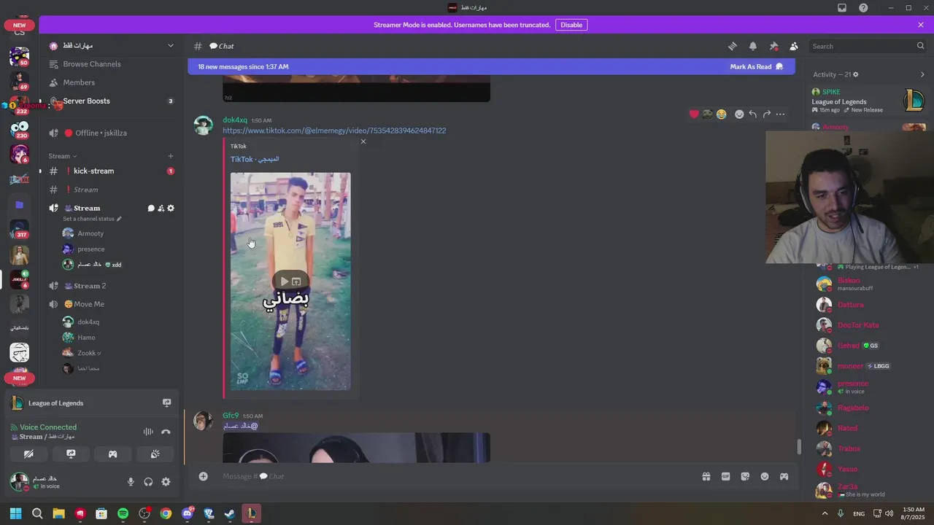The height and width of the screenshot is (525, 934).
Task: Play the TikTok embedded video
Action: (x=284, y=281)
